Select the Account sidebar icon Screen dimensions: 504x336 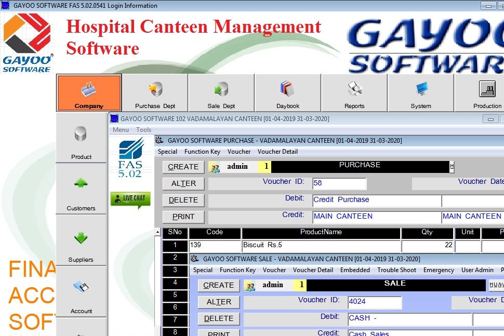(81, 292)
